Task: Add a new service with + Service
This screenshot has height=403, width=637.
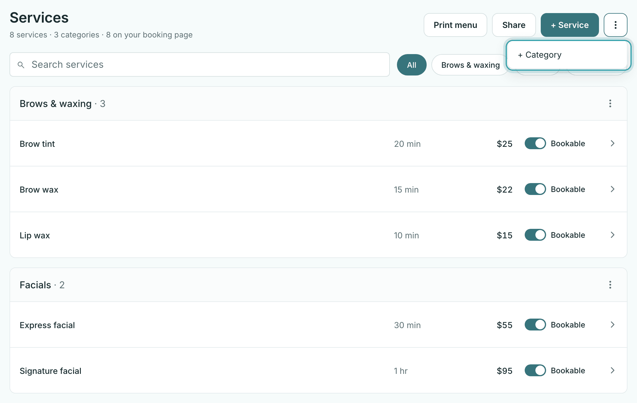Action: tap(570, 25)
